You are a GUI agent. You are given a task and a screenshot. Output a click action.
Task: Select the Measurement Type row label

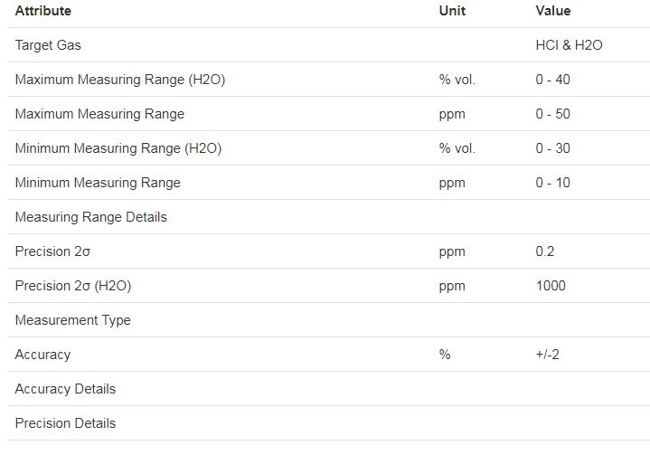[72, 320]
